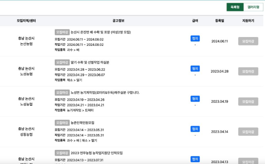Click 모집마감 status tag before 배 수확 title
265x164 pixels.
(x=62, y=32)
